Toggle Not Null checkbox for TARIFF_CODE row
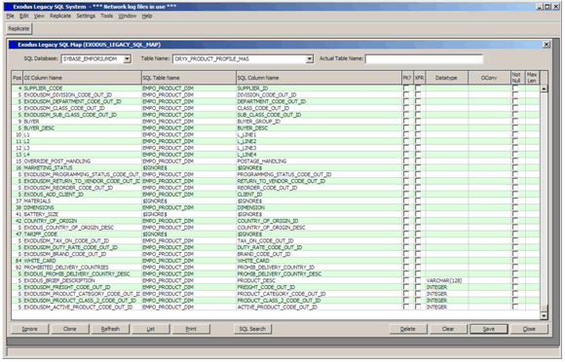 point(515,234)
